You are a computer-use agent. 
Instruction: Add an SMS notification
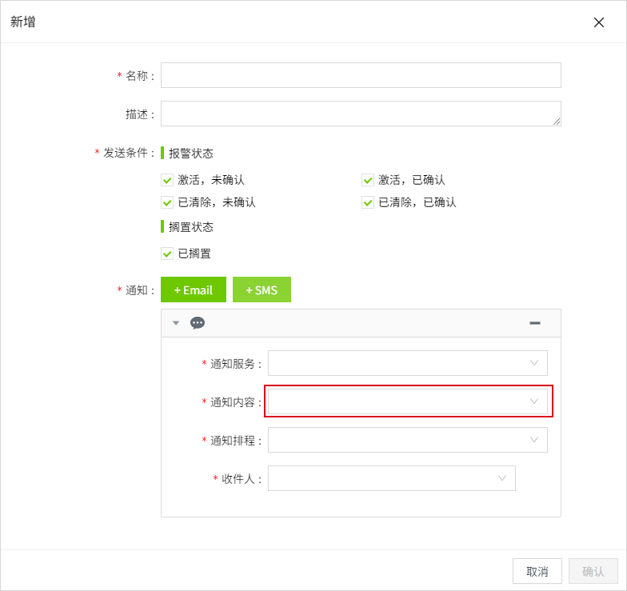click(262, 290)
